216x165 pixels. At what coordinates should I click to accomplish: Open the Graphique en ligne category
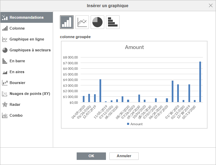point(26,39)
